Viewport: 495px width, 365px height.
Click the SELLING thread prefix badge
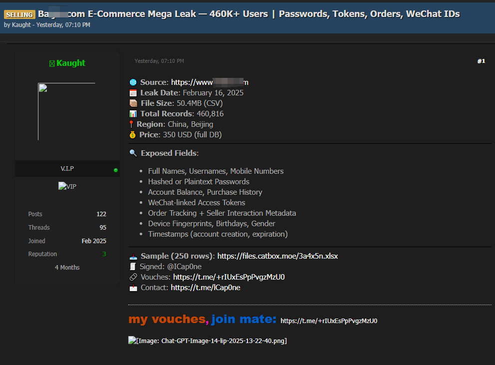coord(19,14)
